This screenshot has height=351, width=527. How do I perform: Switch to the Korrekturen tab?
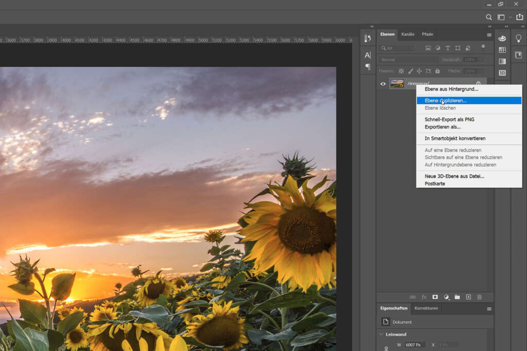(x=426, y=308)
